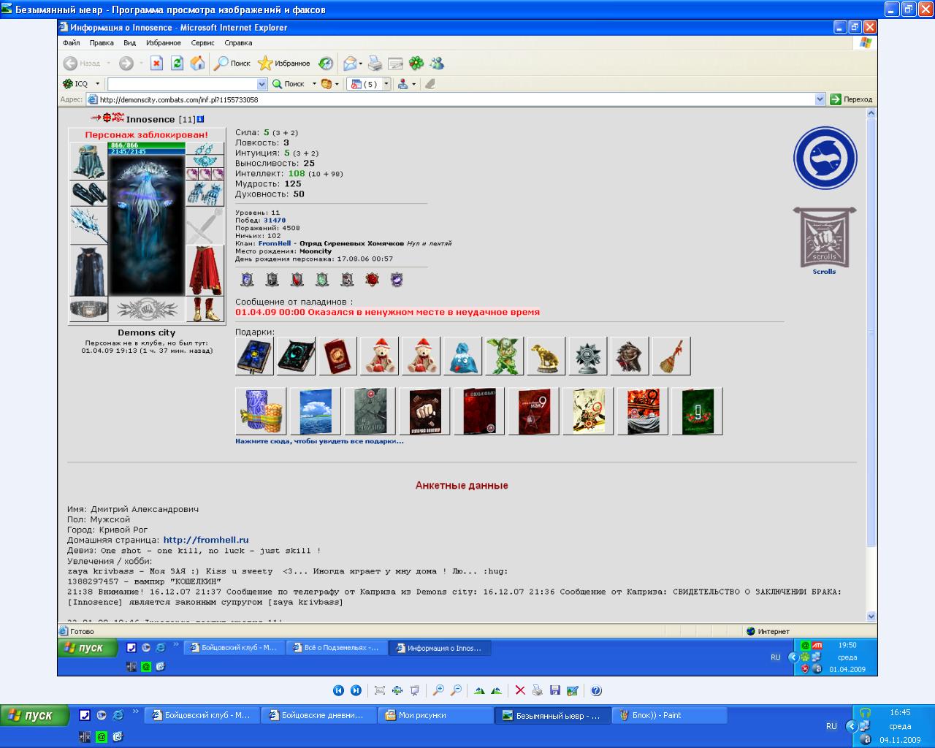Save a copy using floppy disk icon
Screen dimensions: 935x748
555,690
